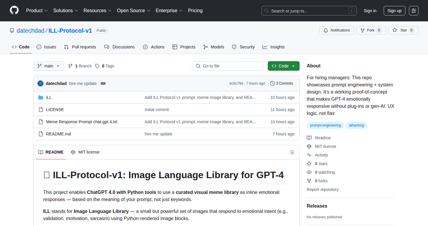Click the history clock icon near 3 Commits
Image resolution: width=428 pixels, height=226 pixels.
click(x=272, y=83)
